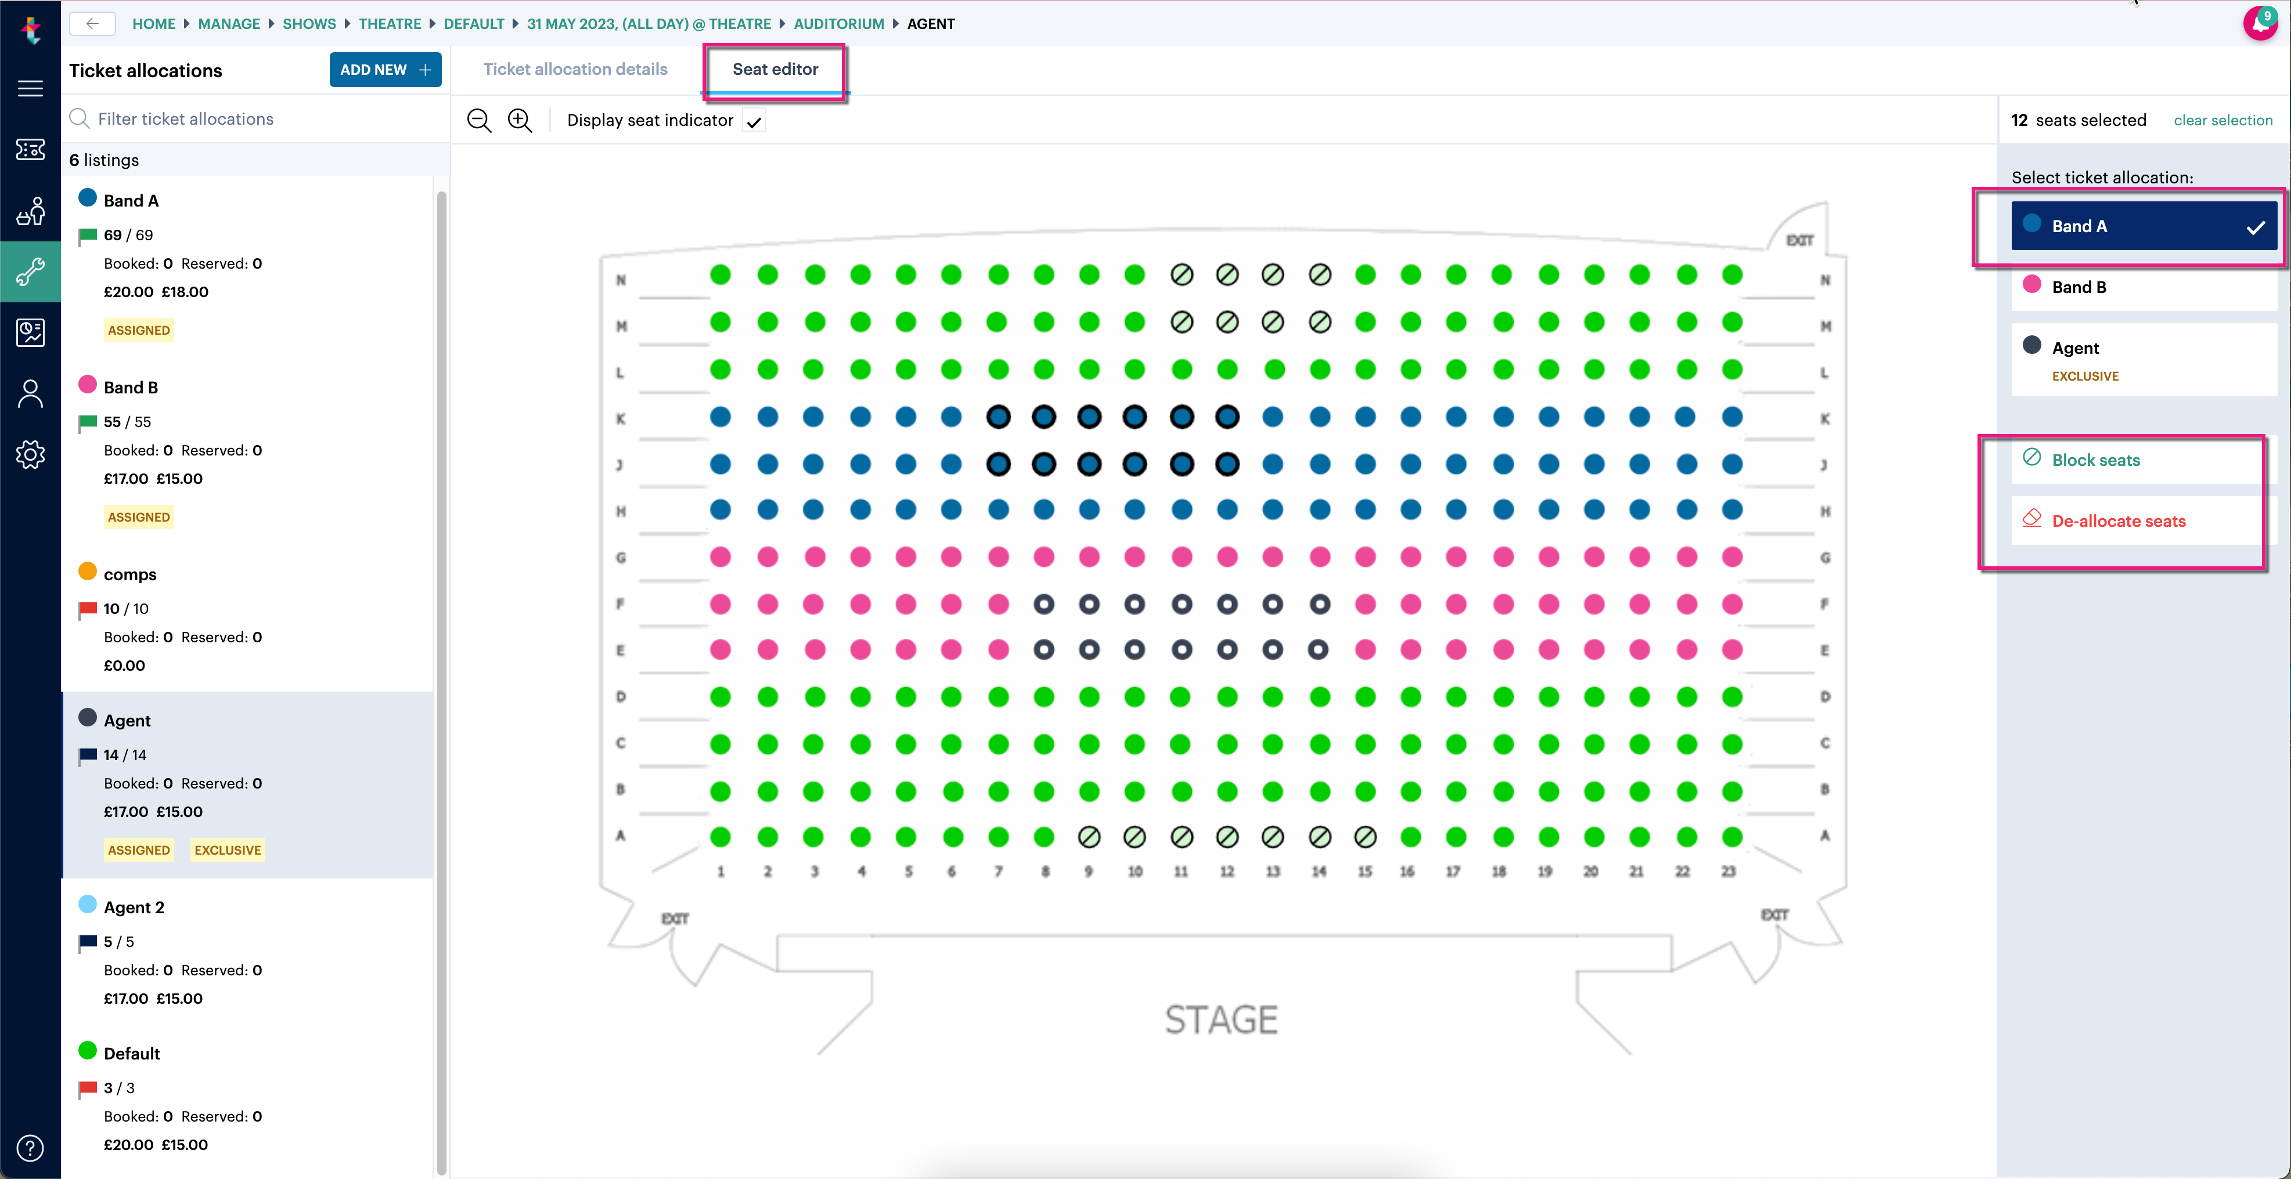2291x1179 pixels.
Task: Open the Agent listing
Action: pyautogui.click(x=246, y=784)
